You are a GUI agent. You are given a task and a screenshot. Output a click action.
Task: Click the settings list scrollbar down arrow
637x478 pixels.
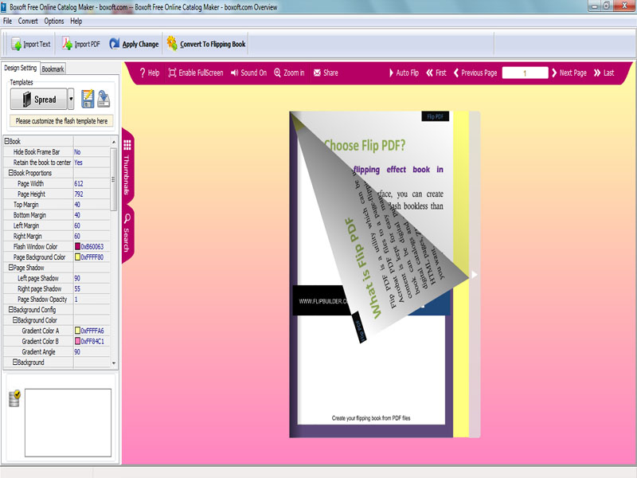[114, 363]
